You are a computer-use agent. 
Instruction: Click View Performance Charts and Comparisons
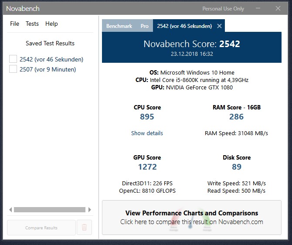pyautogui.click(x=192, y=218)
